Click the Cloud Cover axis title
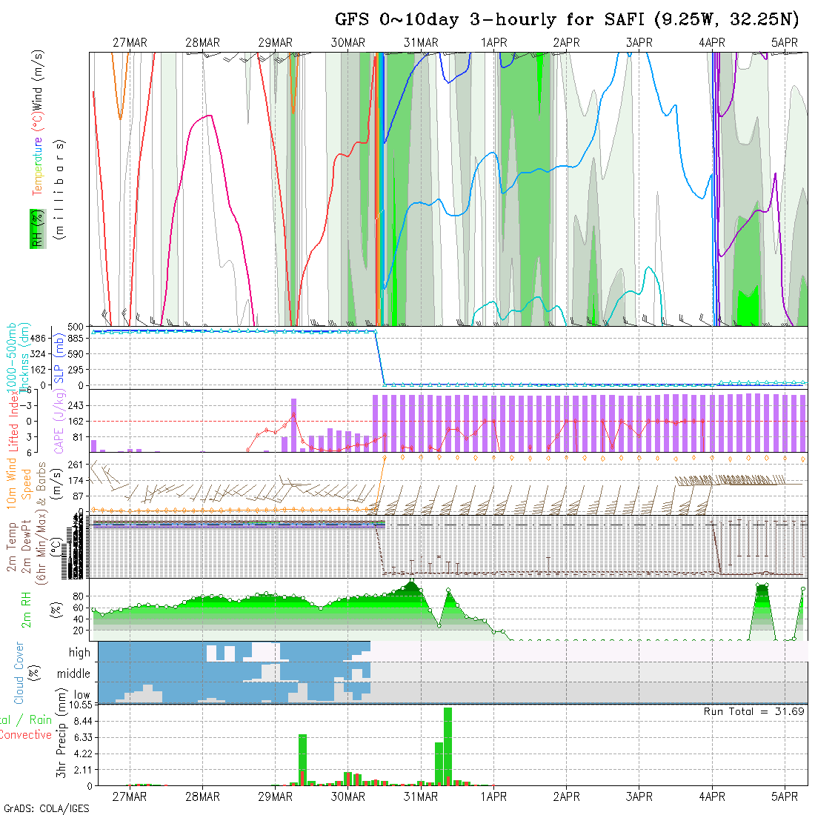This screenshot has height=815, width=815. 19,673
